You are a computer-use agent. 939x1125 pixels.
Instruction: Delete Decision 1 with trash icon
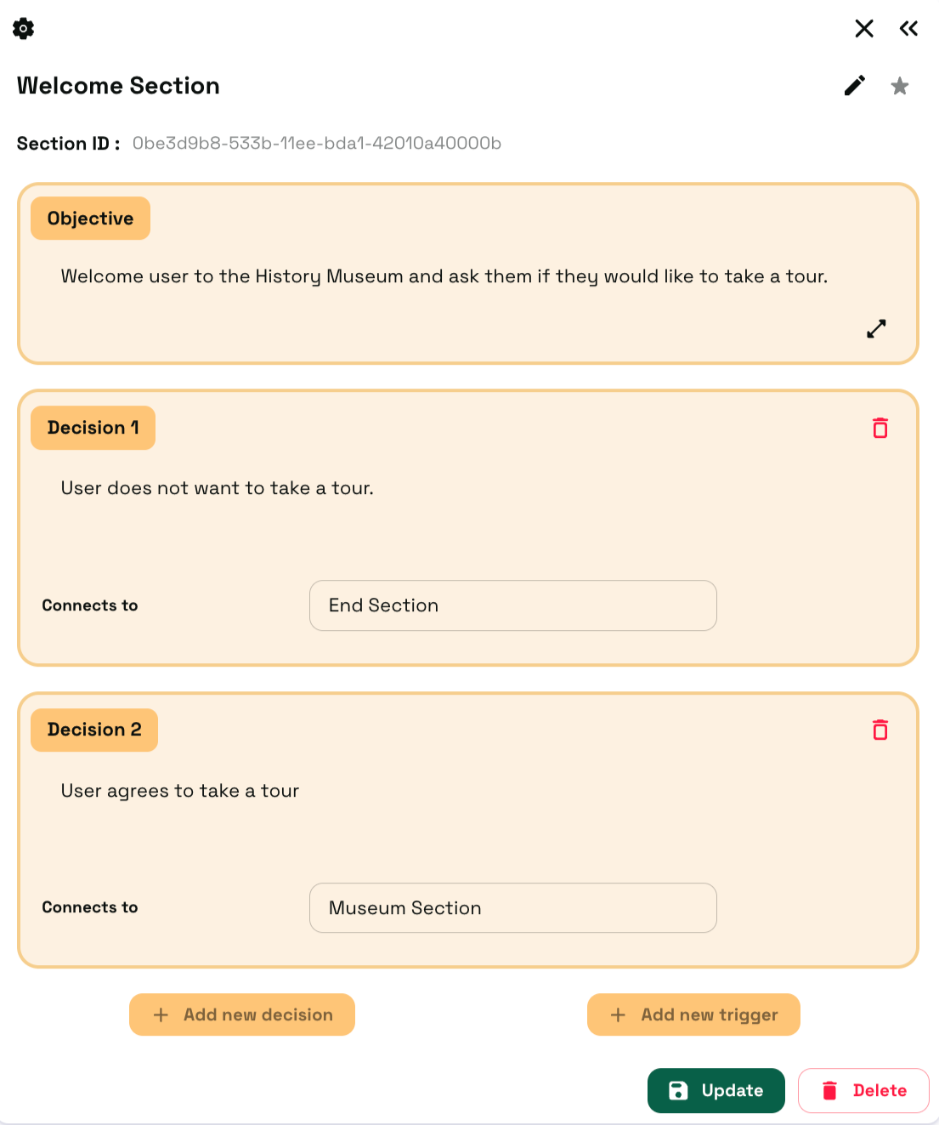tap(880, 428)
